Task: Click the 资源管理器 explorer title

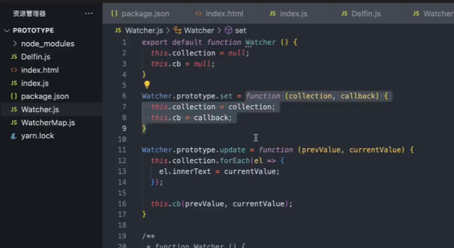Action: click(x=29, y=14)
